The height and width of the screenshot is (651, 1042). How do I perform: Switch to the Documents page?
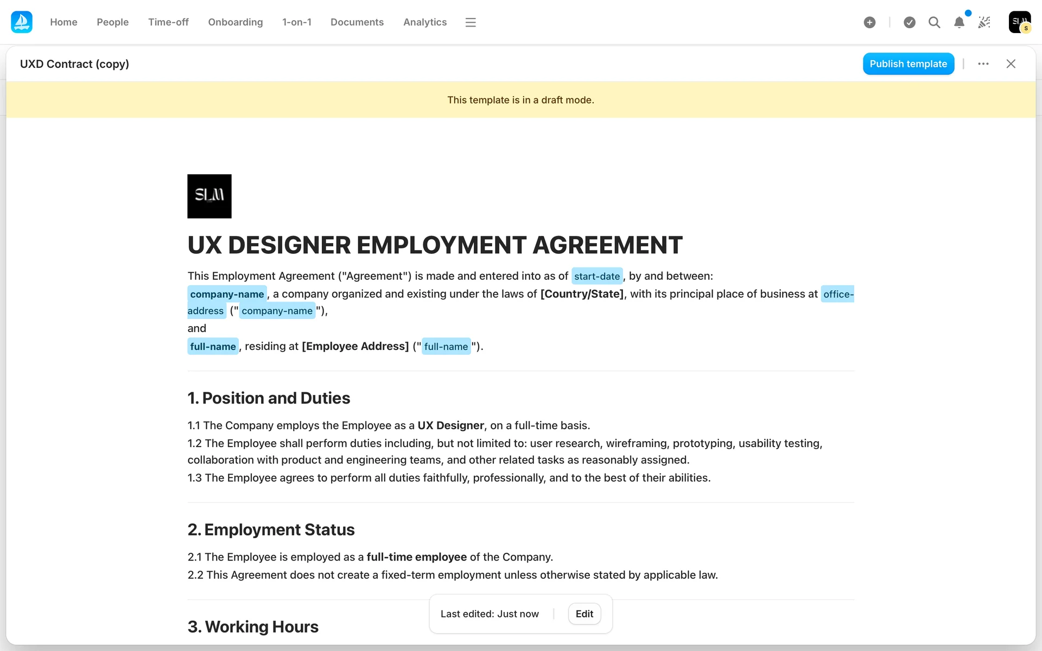(357, 22)
